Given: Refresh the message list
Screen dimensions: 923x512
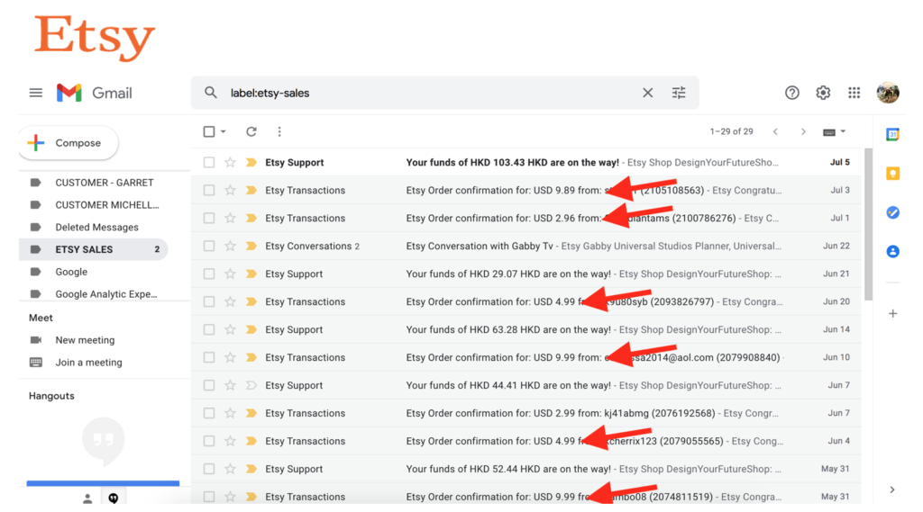Looking at the screenshot, I should coord(251,131).
